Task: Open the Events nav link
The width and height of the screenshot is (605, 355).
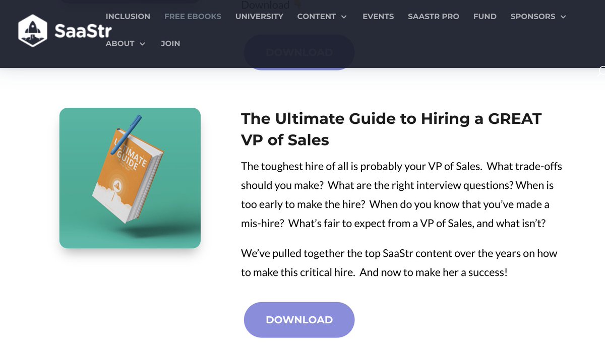Action: coord(378,17)
